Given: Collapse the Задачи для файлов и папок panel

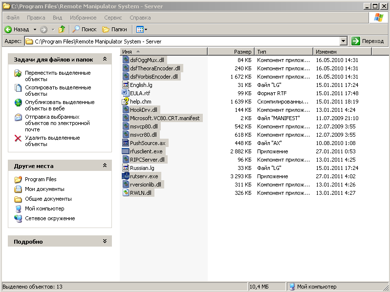Looking at the screenshot, I should [105, 59].
